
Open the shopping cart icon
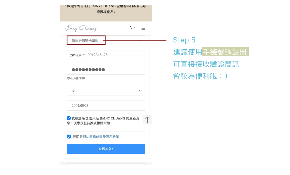coord(132,28)
